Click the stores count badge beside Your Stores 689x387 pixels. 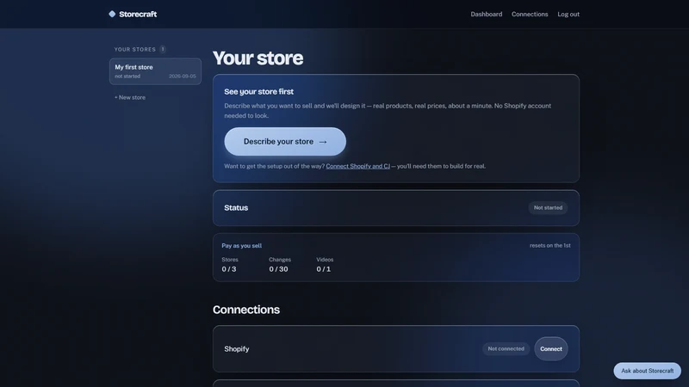coord(163,49)
